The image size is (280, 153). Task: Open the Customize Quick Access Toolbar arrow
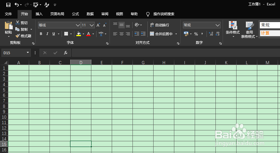click(55, 5)
